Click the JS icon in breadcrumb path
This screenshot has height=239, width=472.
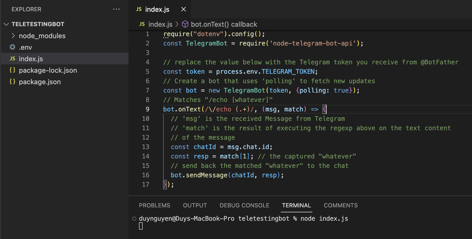tap(142, 24)
